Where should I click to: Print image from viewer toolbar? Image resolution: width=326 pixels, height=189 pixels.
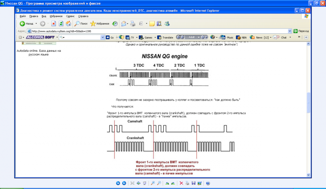187,183
